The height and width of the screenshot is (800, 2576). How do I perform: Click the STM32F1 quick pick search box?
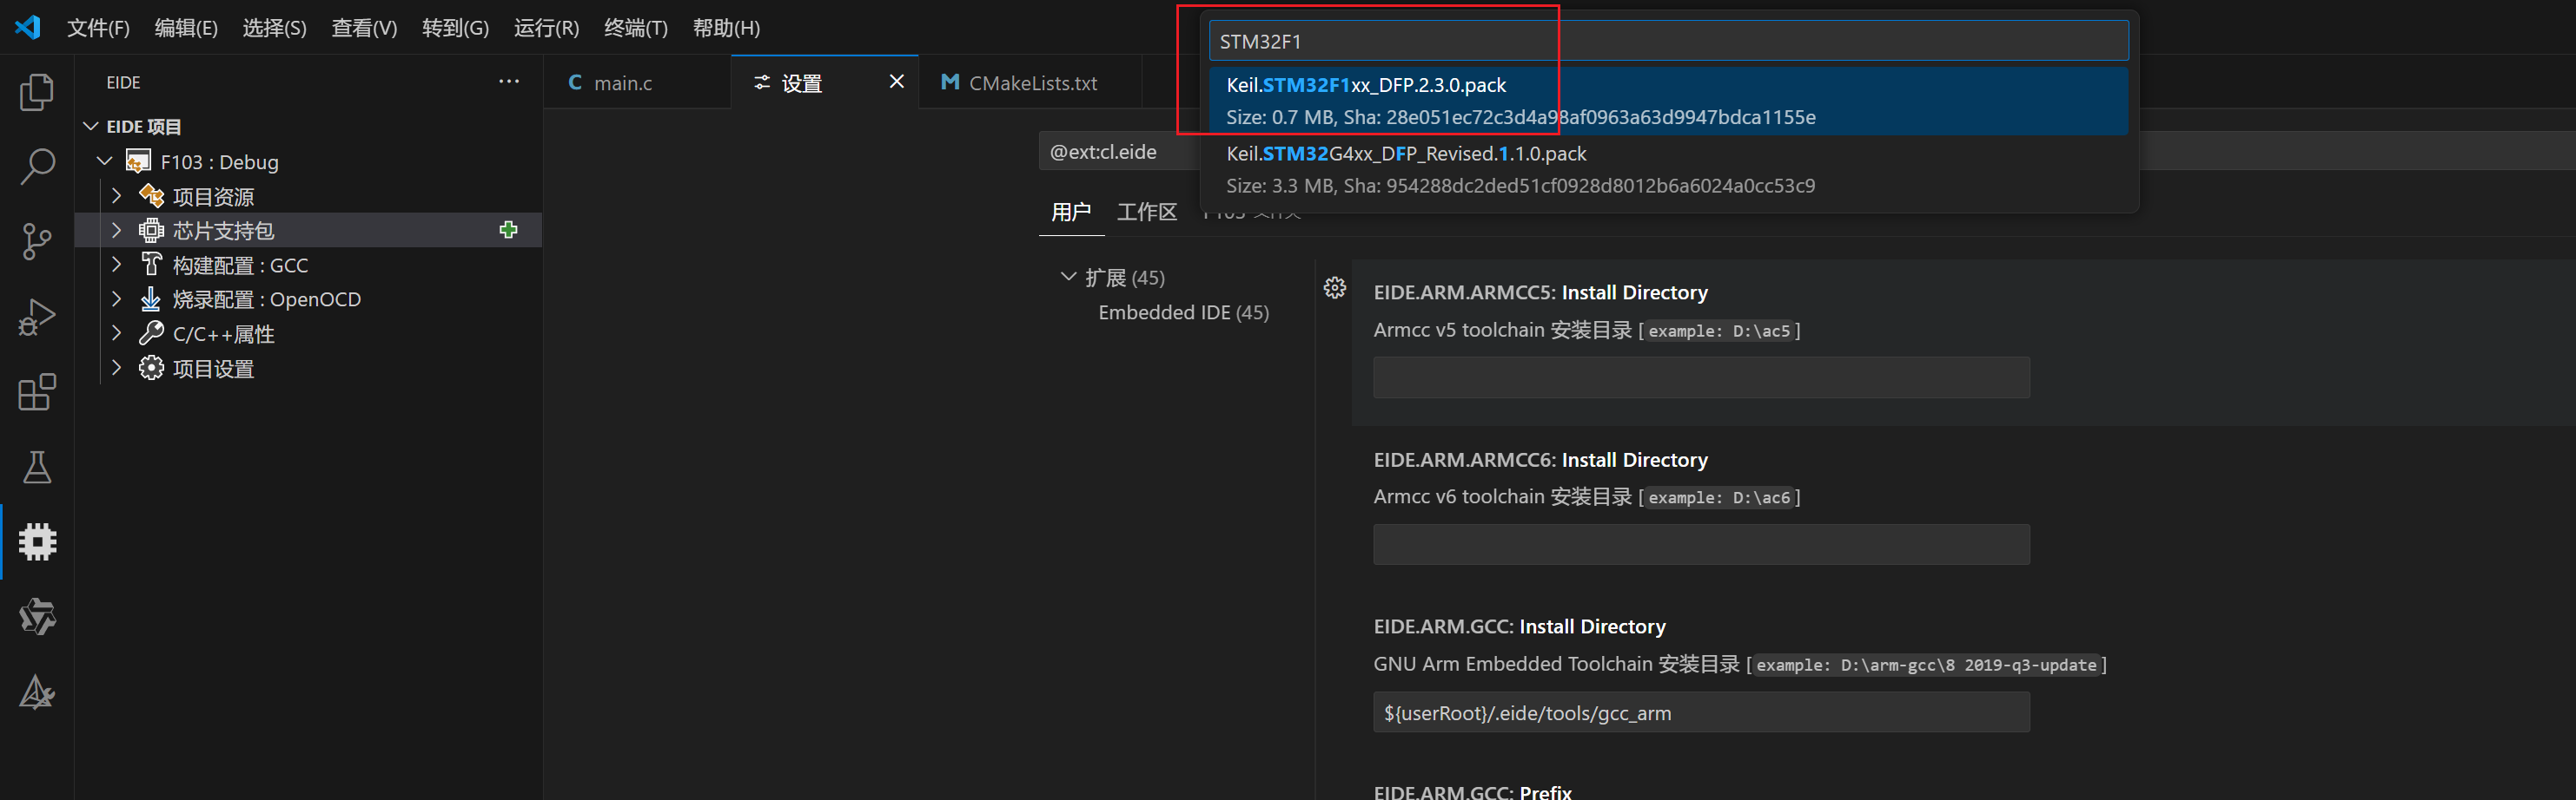(1668, 41)
